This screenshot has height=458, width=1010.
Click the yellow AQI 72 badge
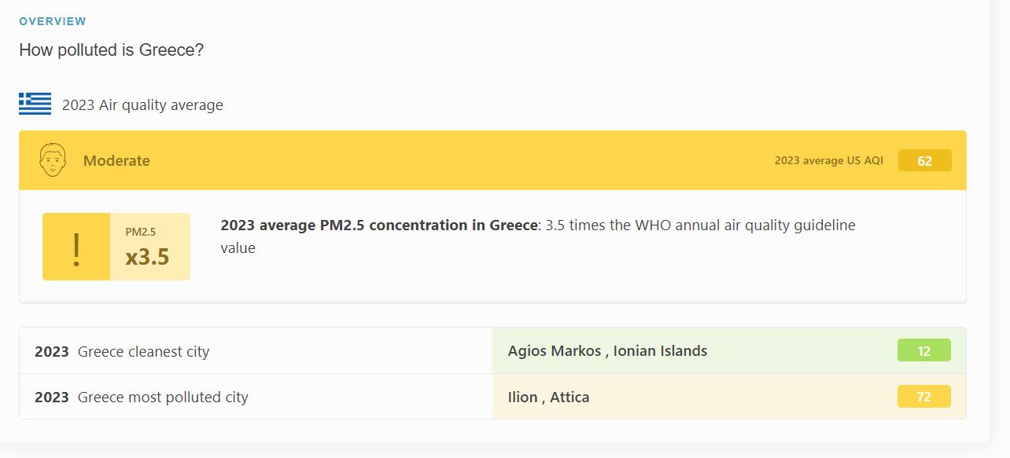924,397
